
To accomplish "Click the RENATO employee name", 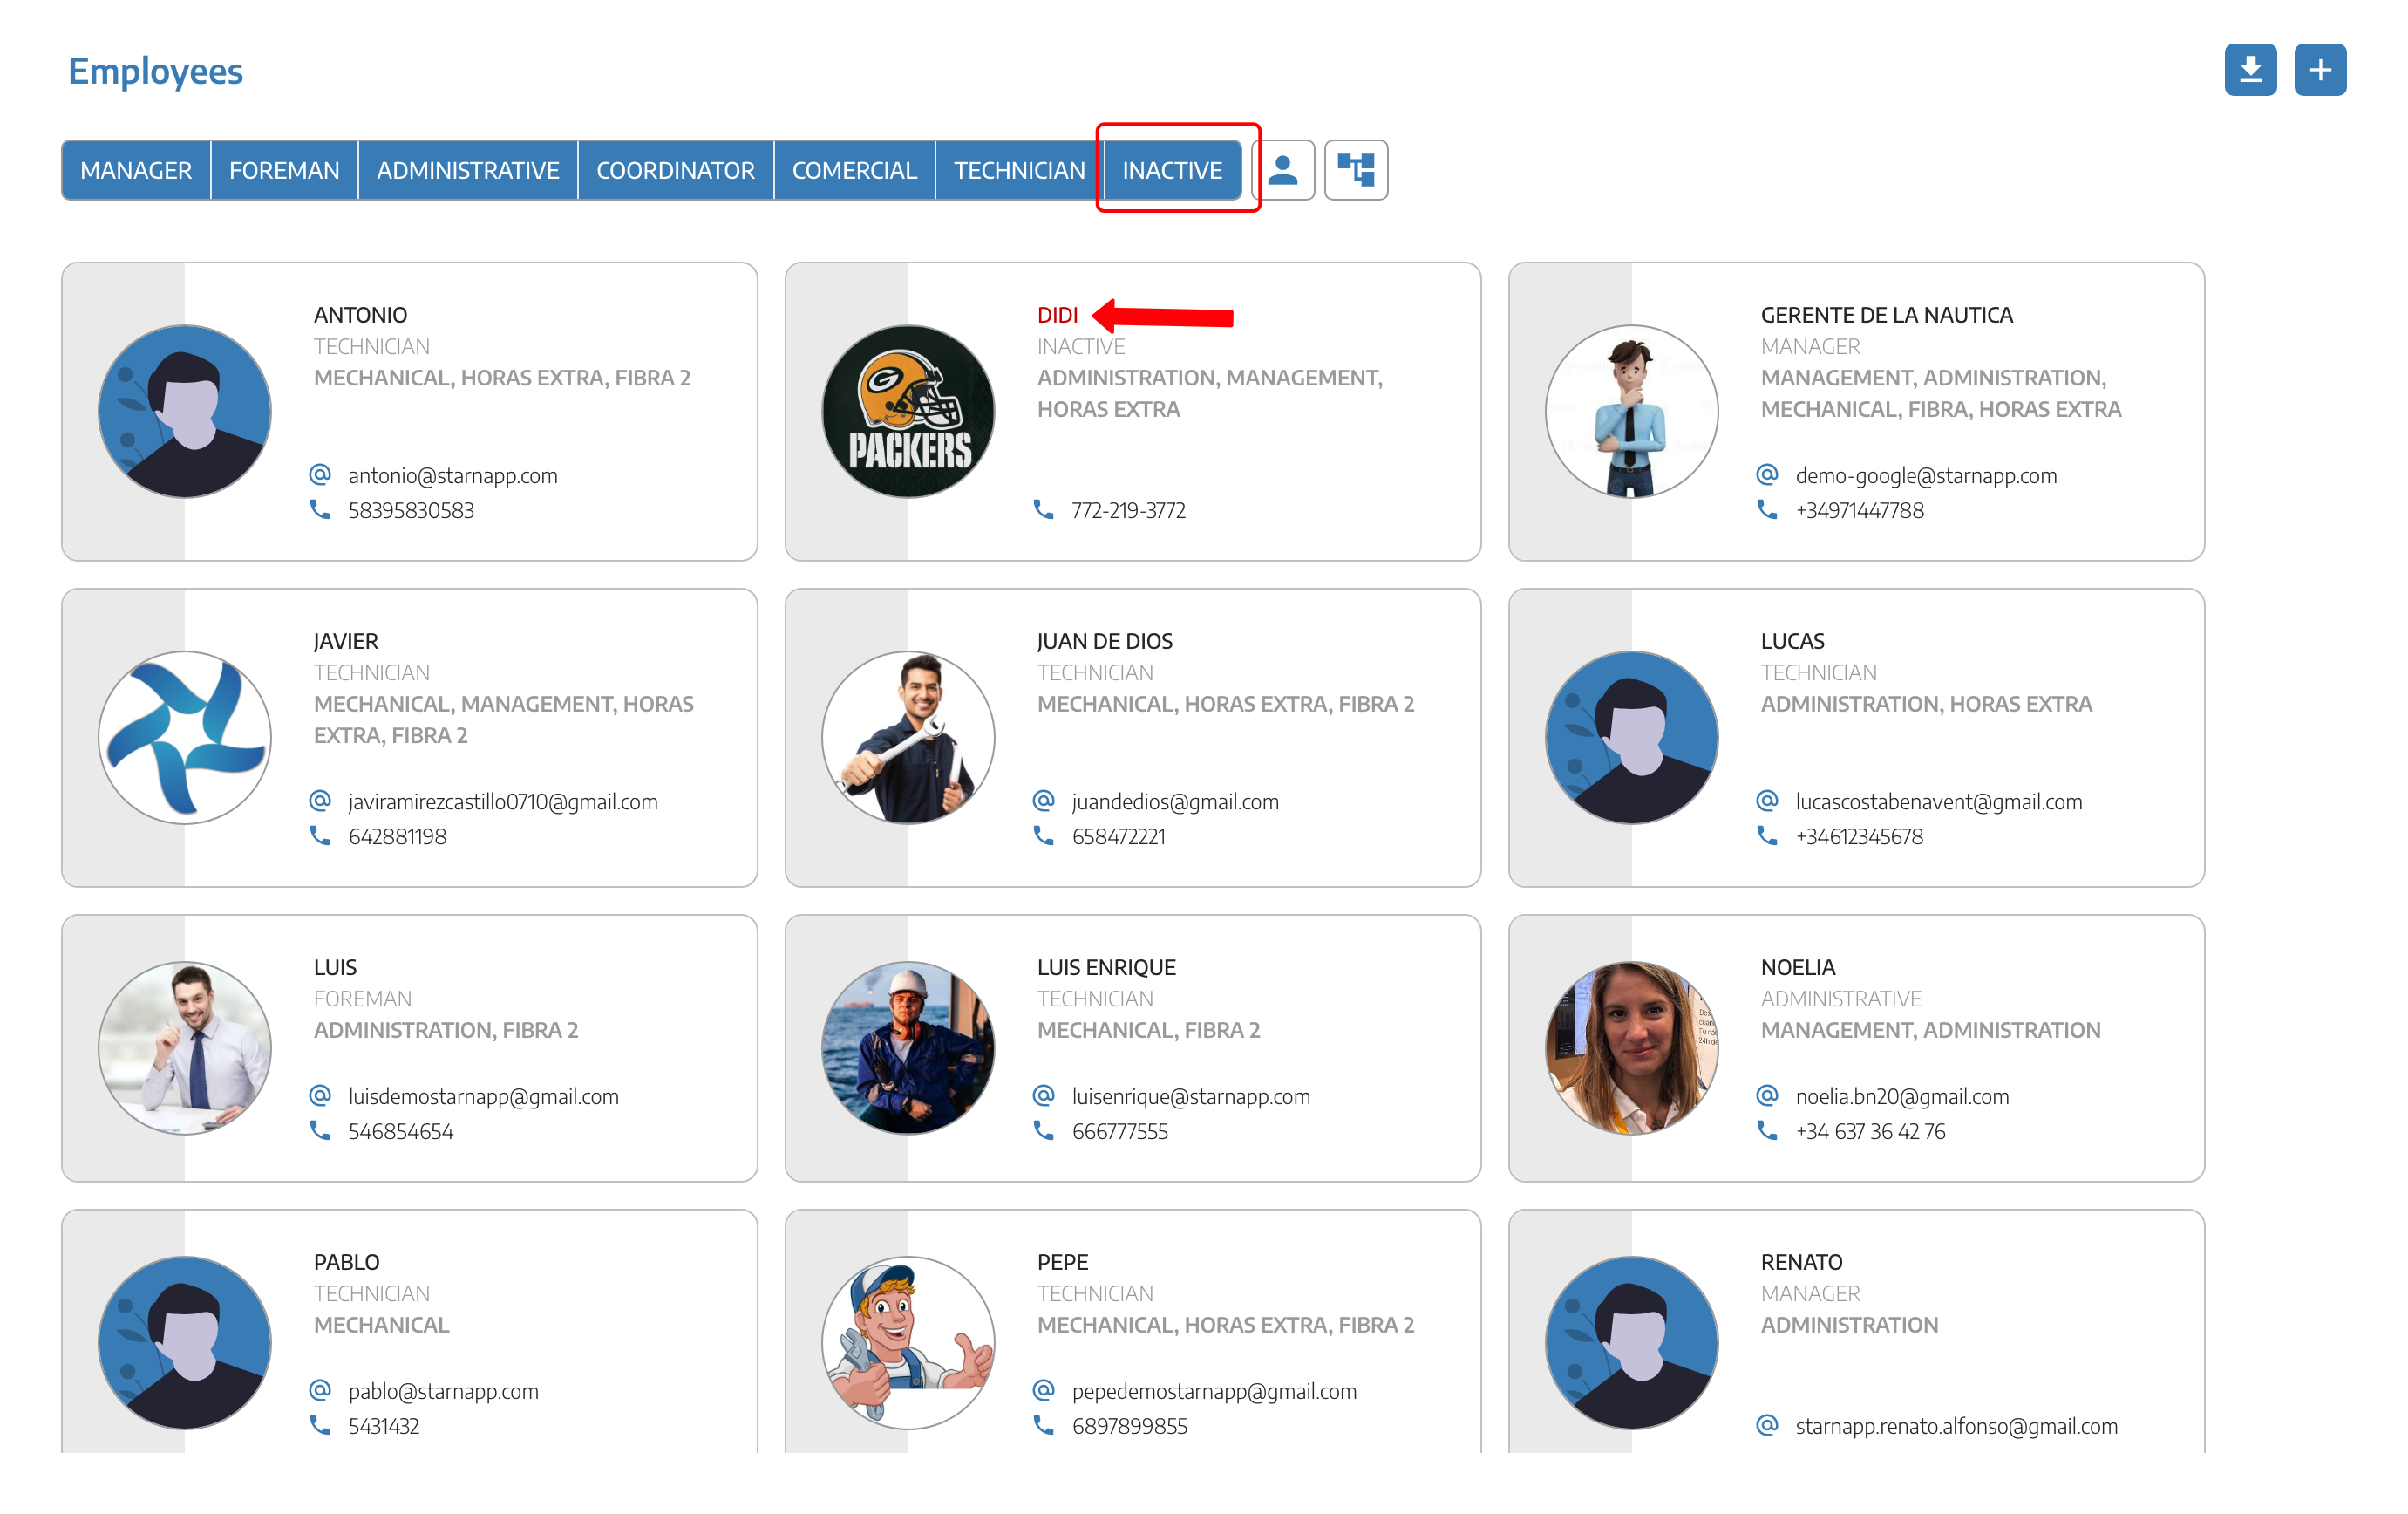I will 1801,1262.
